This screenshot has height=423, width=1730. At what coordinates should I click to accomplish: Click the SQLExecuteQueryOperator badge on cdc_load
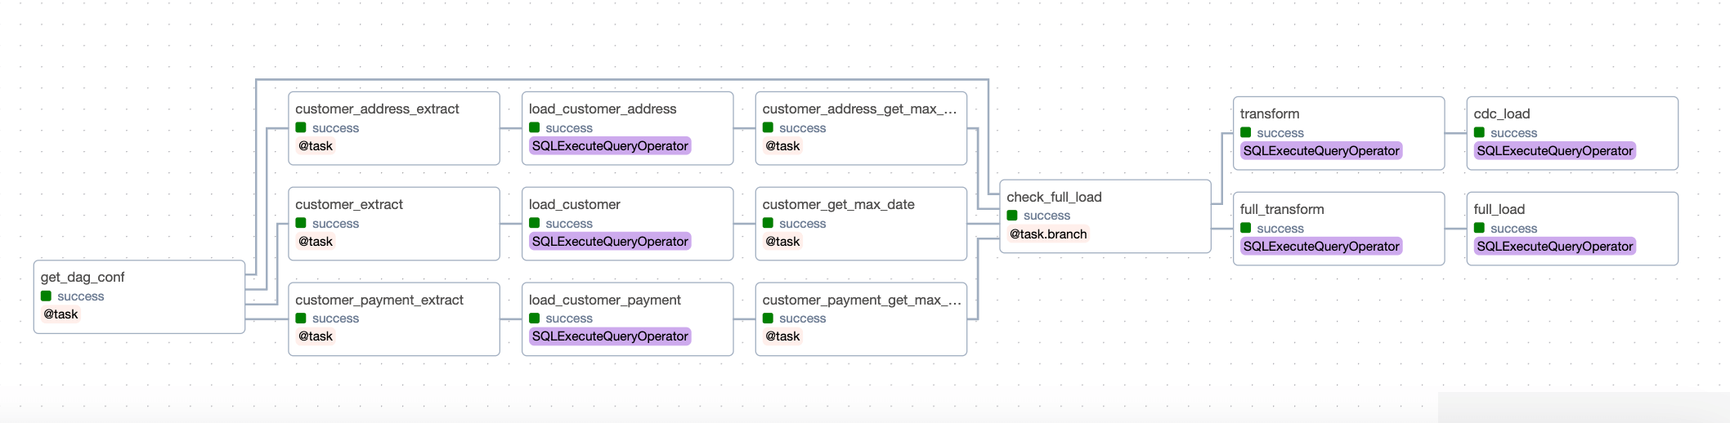click(1555, 151)
